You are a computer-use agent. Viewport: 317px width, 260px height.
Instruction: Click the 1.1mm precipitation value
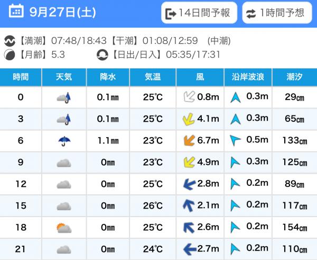click(107, 140)
